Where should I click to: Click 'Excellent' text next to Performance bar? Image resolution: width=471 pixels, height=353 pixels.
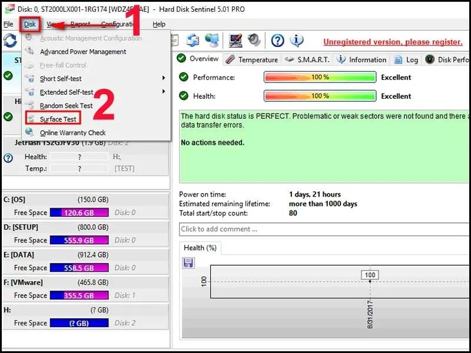pyautogui.click(x=396, y=78)
